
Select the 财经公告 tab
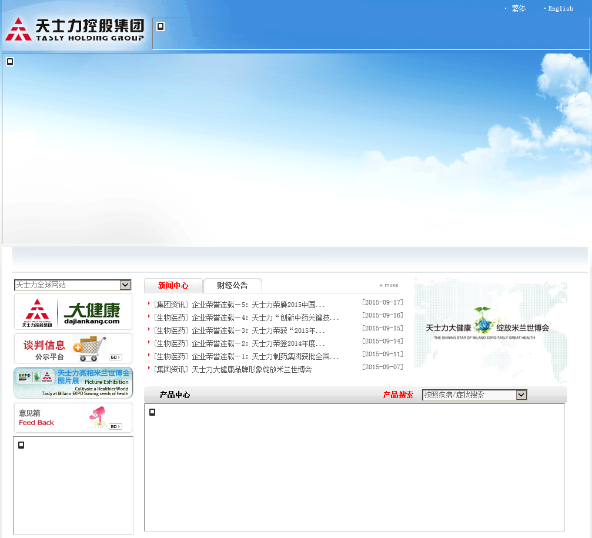[x=232, y=285]
